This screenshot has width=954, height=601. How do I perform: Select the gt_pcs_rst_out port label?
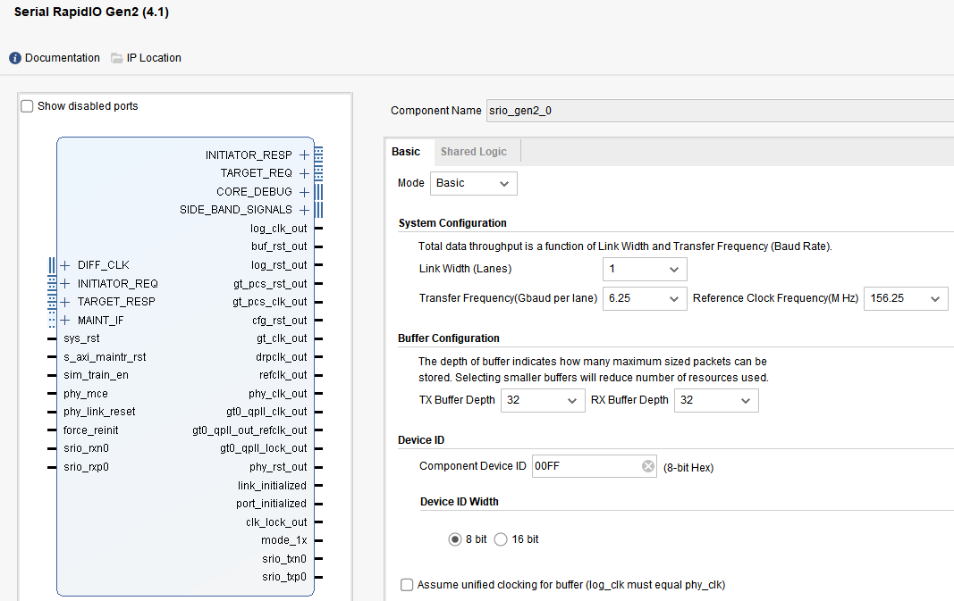point(270,284)
